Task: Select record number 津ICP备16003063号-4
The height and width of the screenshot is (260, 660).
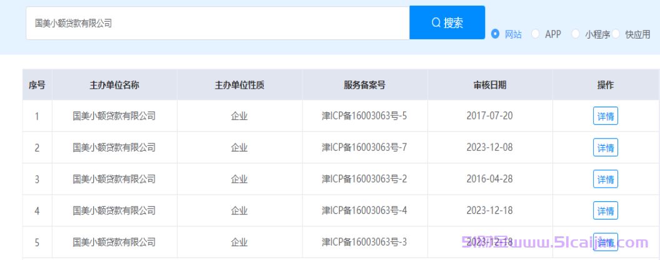Action: 364,211
